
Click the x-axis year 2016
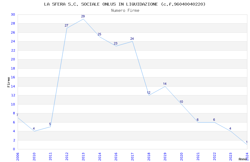pos(116,156)
